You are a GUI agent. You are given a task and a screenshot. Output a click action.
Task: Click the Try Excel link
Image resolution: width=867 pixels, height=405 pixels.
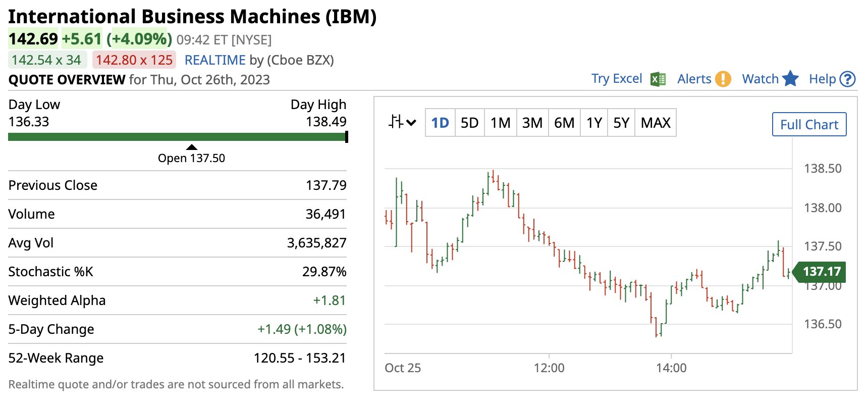click(x=617, y=79)
